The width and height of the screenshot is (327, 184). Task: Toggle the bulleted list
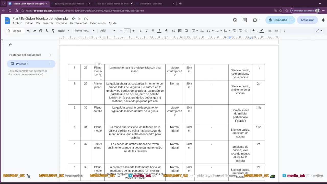[x=218, y=31]
